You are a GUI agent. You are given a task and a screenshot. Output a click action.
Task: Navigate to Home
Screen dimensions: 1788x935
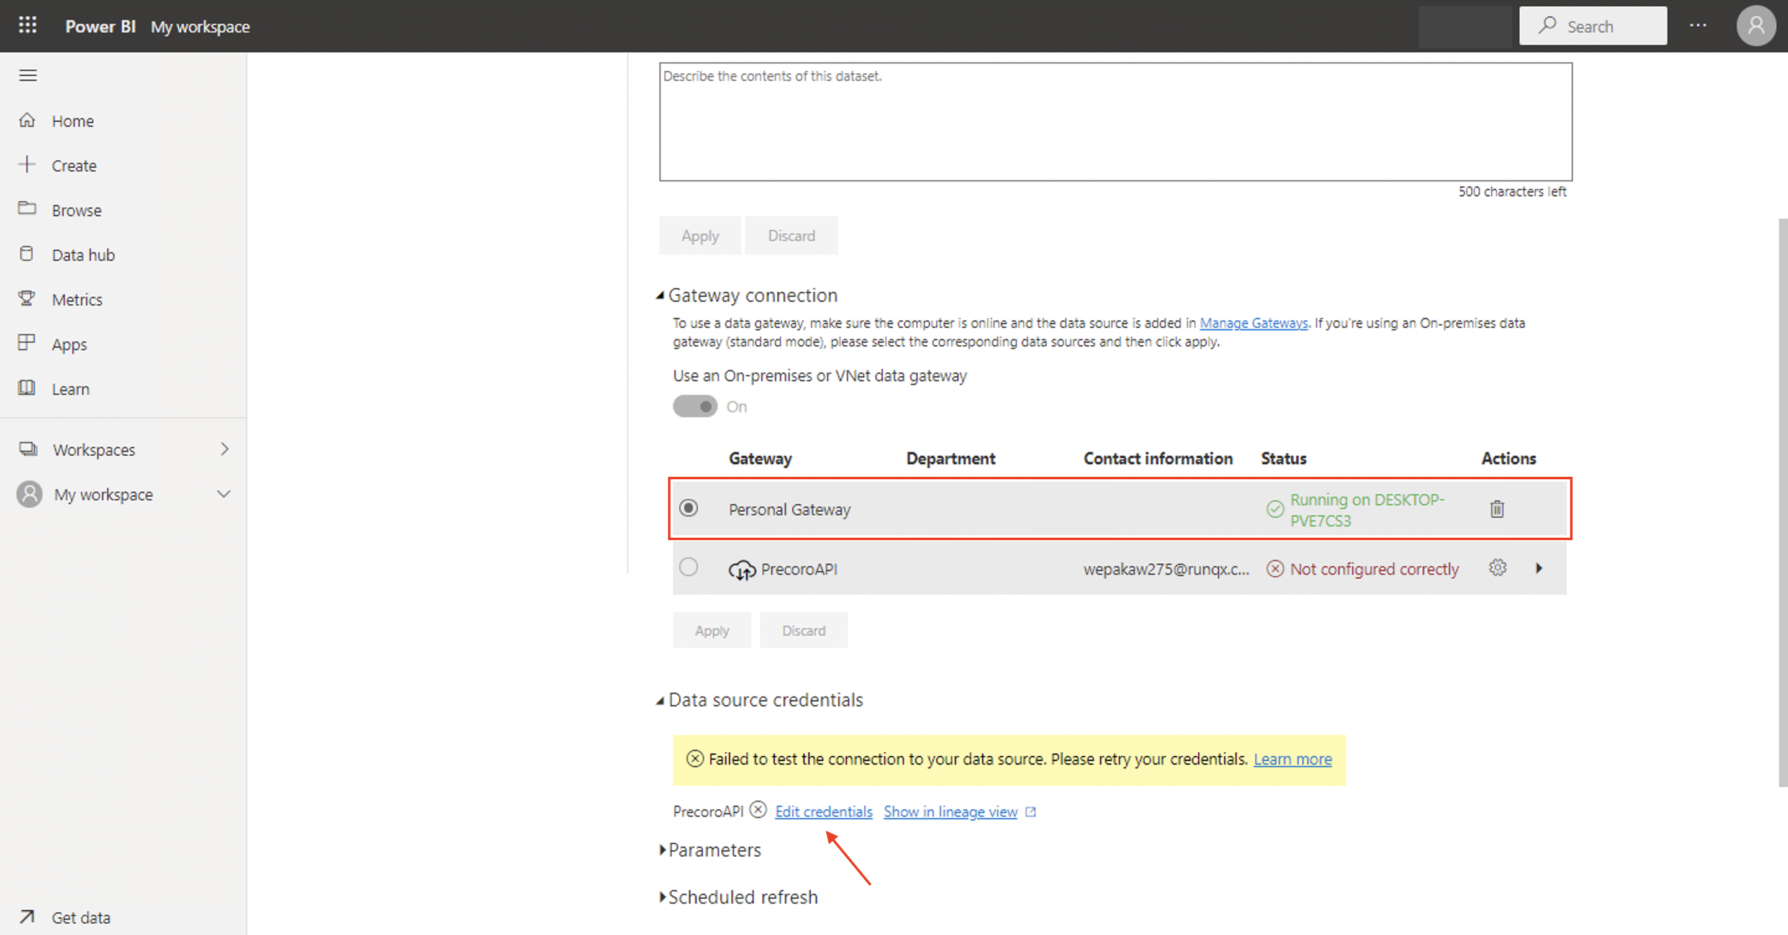72,120
